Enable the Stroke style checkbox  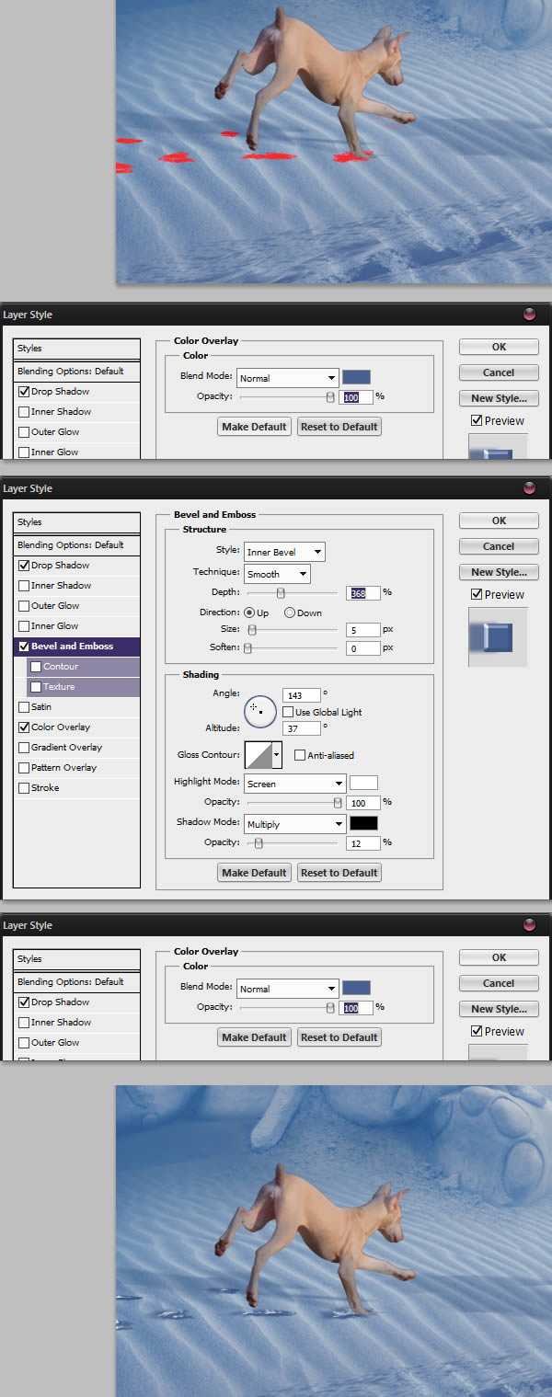(x=24, y=788)
